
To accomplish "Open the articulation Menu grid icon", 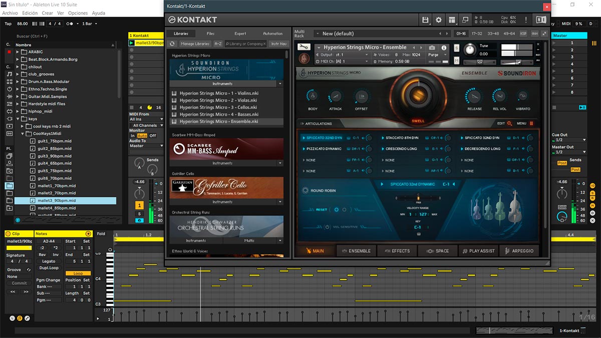I will pos(531,123).
